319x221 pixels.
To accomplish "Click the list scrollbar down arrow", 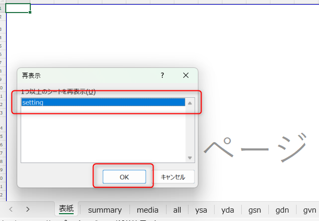I will [190, 158].
